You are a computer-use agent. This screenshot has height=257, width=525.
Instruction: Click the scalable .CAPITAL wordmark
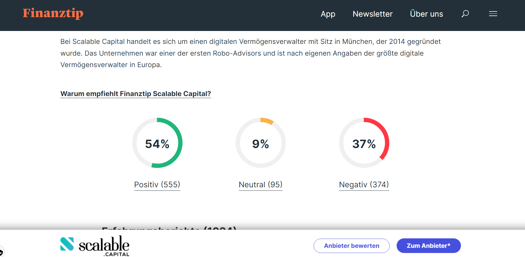click(x=104, y=246)
